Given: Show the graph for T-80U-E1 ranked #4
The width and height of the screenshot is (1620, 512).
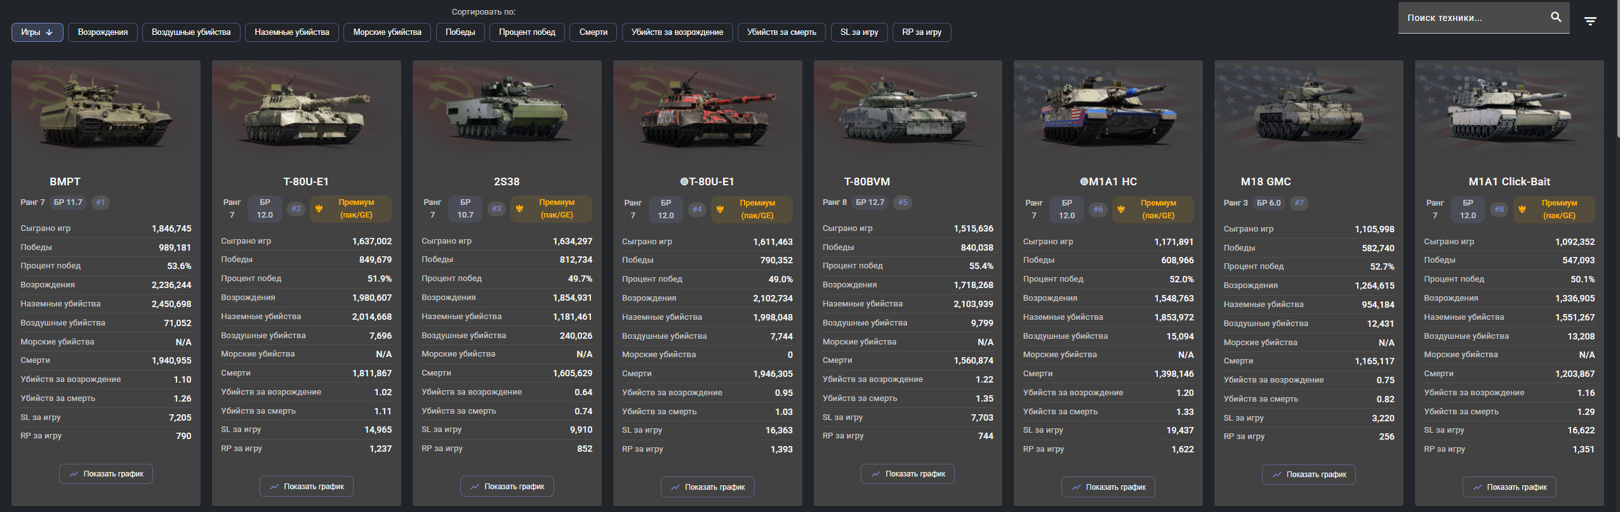Looking at the screenshot, I should tap(708, 487).
